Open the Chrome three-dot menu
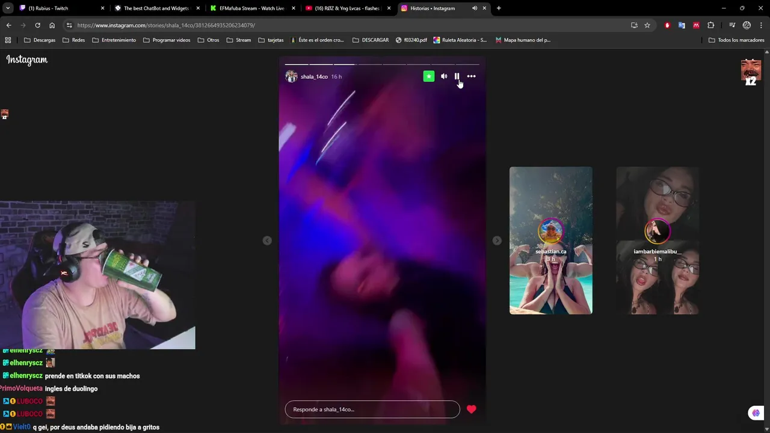The height and width of the screenshot is (433, 770). 761,25
